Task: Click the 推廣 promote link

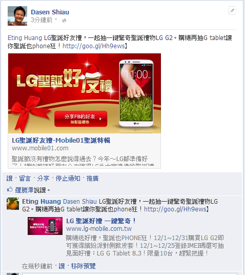Action: tap(93, 179)
